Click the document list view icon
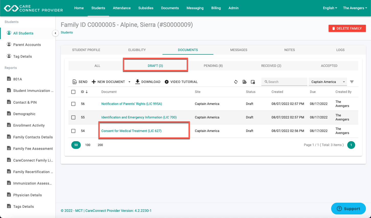The width and height of the screenshot is (371, 218). point(253,82)
